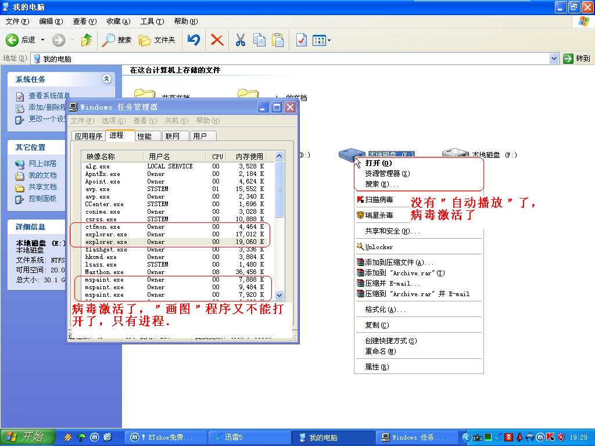Switch to Networking (联网) tab
The height and width of the screenshot is (446, 595).
click(175, 136)
